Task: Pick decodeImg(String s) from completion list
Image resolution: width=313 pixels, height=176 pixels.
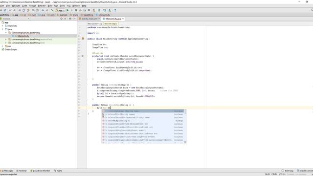Action: click(142, 121)
